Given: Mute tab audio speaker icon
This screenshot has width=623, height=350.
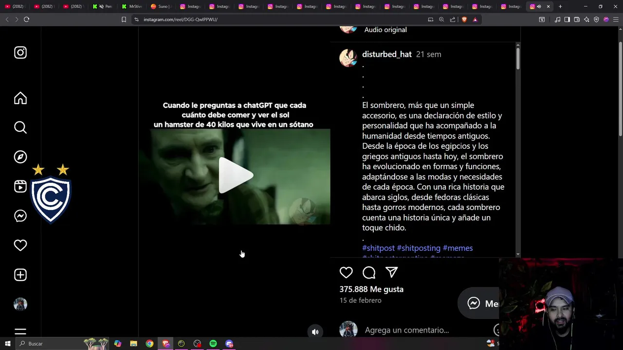Looking at the screenshot, I should click(x=539, y=6).
